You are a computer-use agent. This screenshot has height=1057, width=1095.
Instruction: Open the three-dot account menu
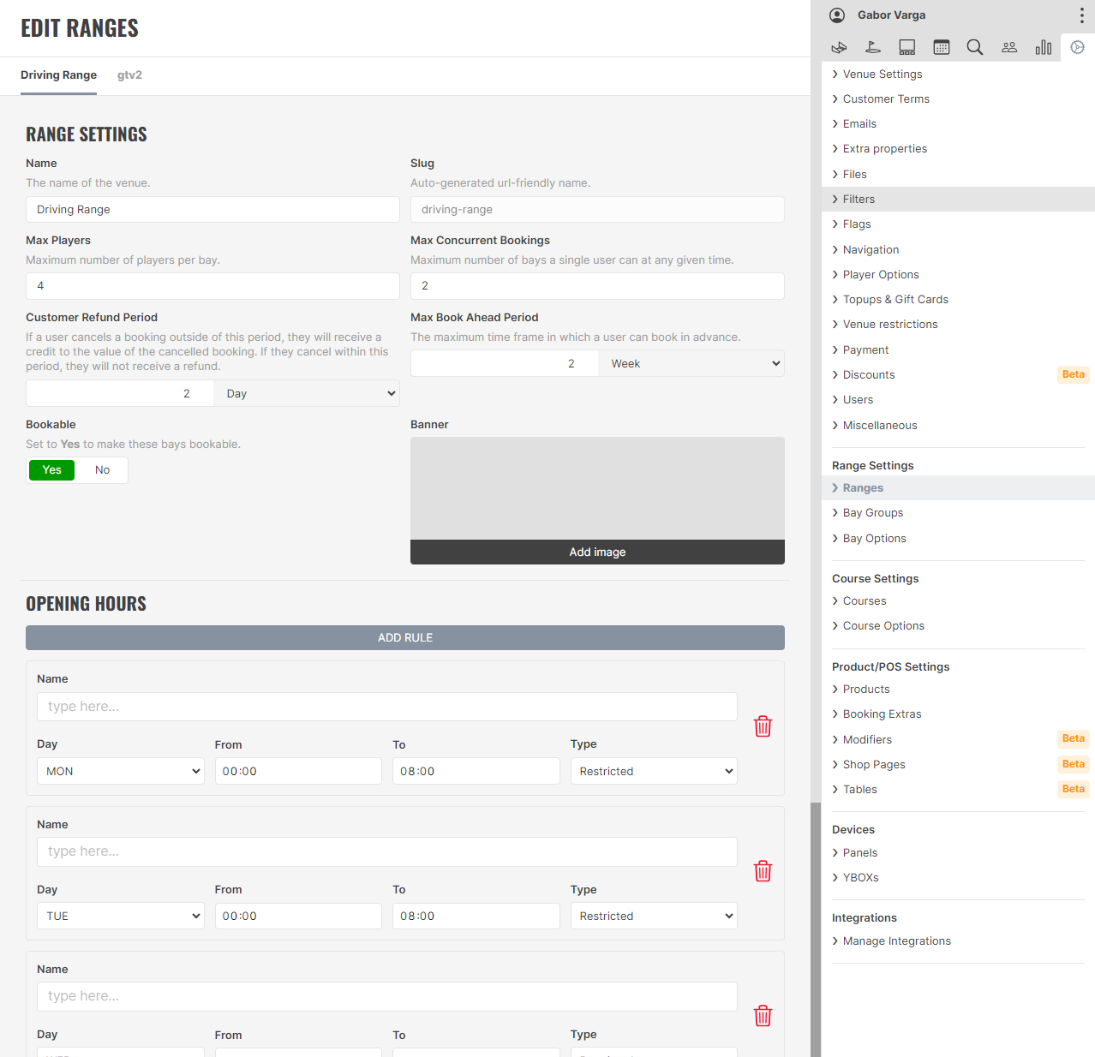pos(1082,15)
